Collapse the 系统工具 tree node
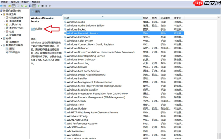The image size is (221, 139). coord(2,14)
